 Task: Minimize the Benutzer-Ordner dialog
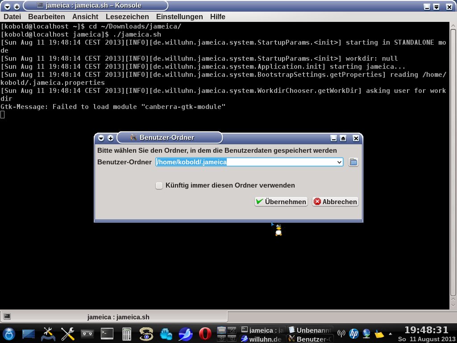pos(334,138)
